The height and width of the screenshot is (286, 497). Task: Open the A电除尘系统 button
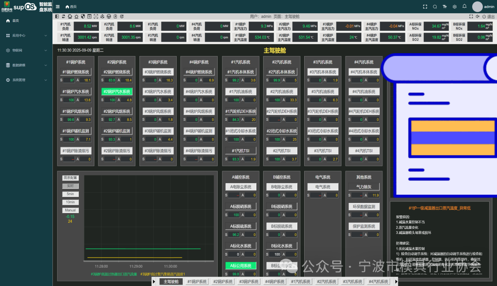pos(241,187)
